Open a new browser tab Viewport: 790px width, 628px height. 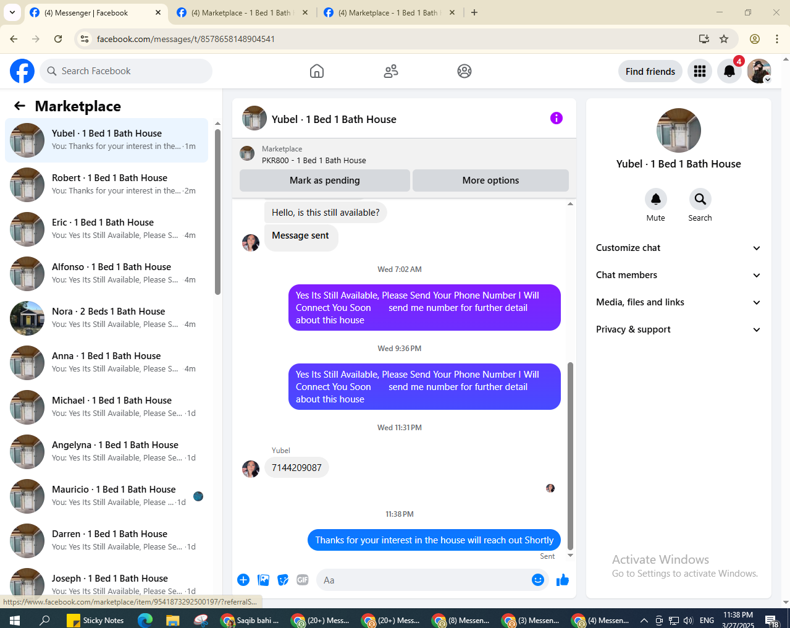click(x=474, y=12)
